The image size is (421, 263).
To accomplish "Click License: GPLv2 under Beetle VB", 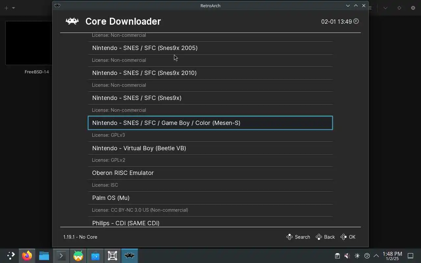I will (109, 160).
